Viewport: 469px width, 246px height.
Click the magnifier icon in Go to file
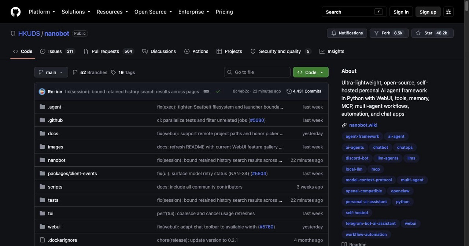click(x=230, y=72)
